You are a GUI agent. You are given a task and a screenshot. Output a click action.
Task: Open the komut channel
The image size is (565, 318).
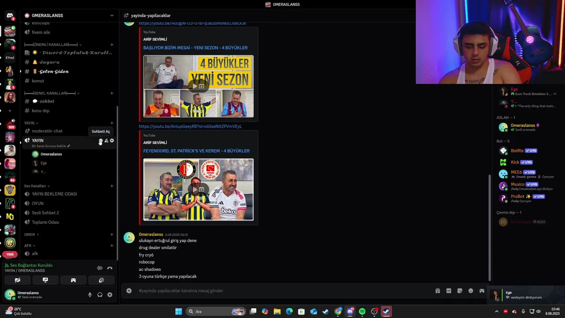(x=69, y=81)
